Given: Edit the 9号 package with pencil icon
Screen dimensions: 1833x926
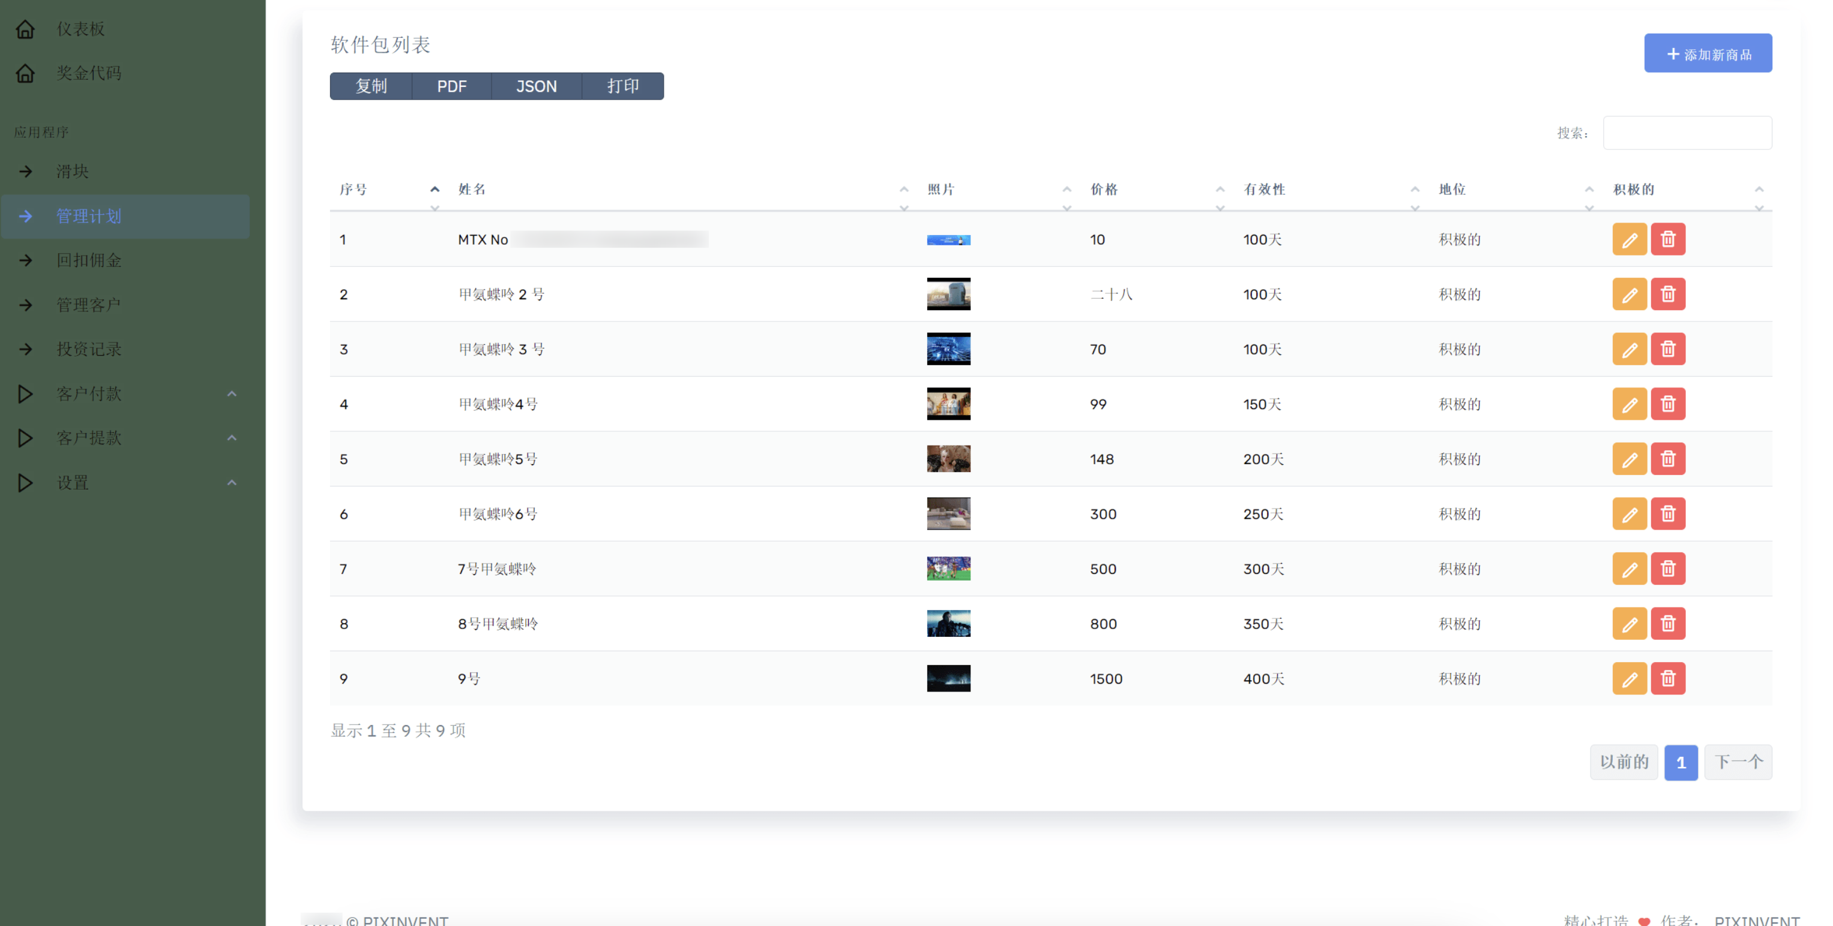Looking at the screenshot, I should [1629, 680].
